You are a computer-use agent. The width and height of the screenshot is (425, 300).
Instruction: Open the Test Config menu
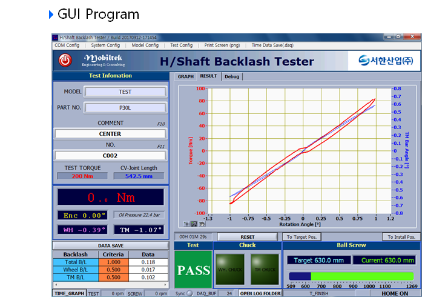tap(182, 45)
